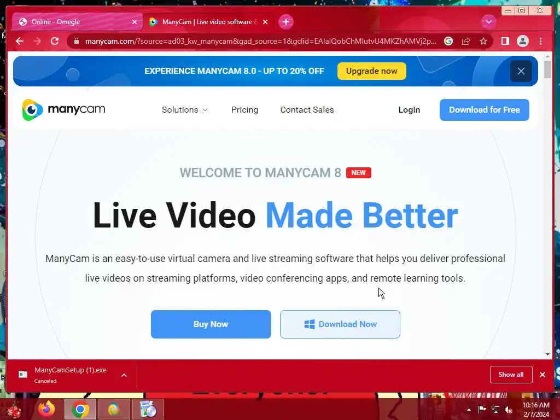Click Download for Free button

click(x=485, y=109)
